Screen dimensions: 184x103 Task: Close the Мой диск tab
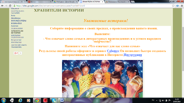click(77, 2)
